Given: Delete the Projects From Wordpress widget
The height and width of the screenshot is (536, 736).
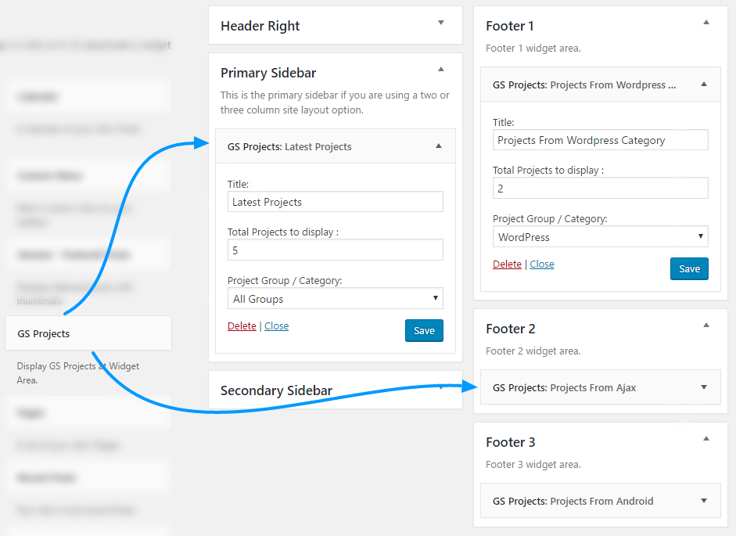Looking at the screenshot, I should (507, 264).
